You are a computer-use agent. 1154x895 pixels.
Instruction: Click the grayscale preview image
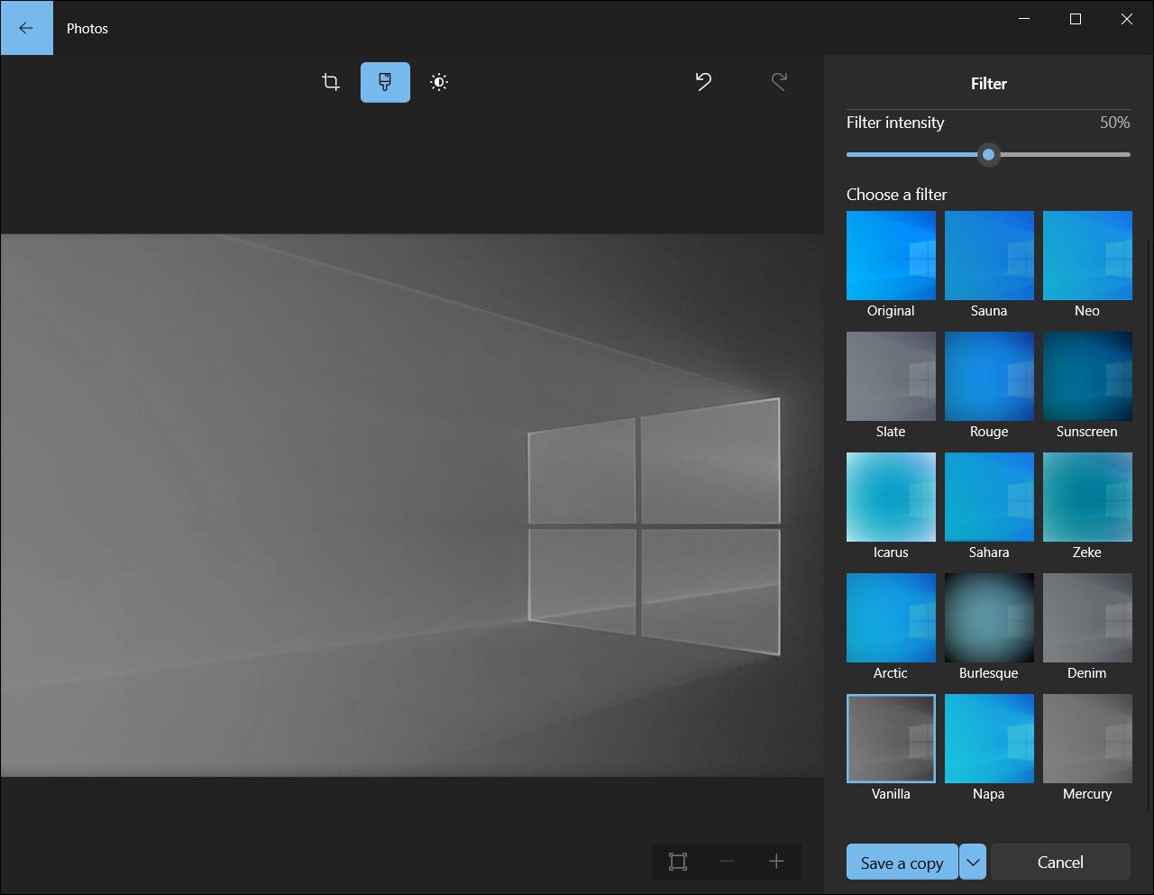(412, 505)
